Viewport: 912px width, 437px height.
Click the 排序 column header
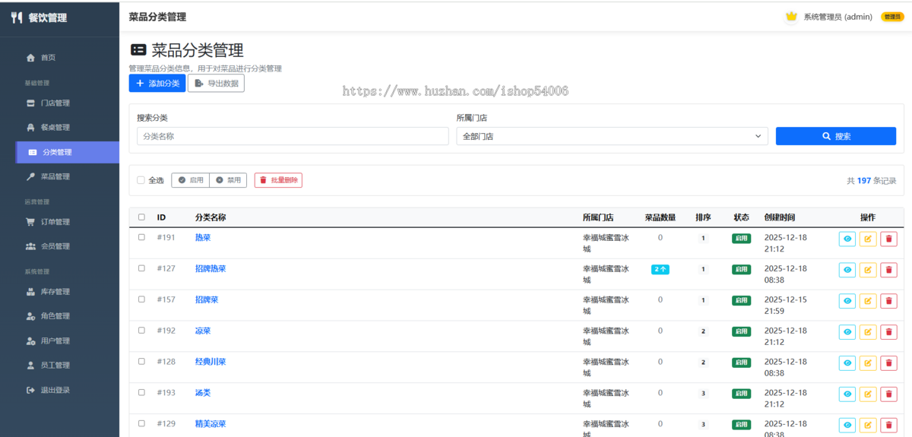click(x=703, y=217)
